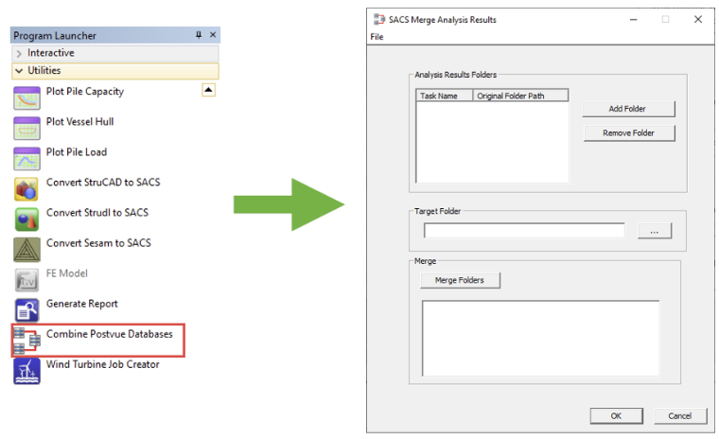
Task: Click the Convert StruCAD to SACS icon
Action: coord(26,188)
